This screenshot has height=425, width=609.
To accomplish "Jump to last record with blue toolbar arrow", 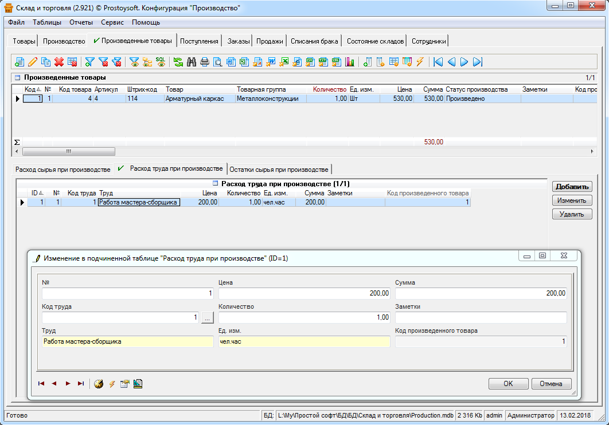I will 478,62.
